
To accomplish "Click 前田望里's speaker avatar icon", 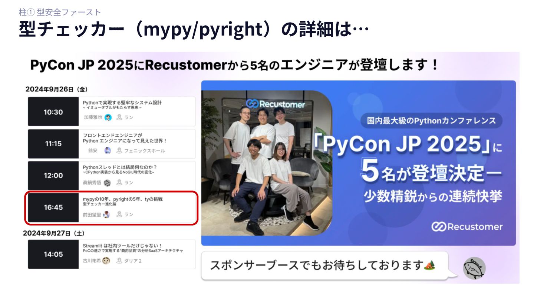I will pyautogui.click(x=107, y=214).
